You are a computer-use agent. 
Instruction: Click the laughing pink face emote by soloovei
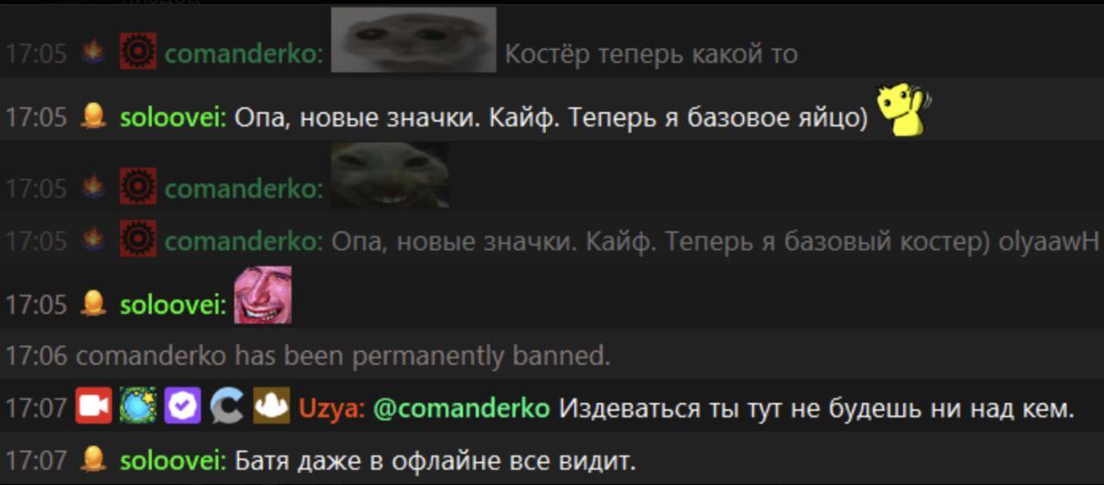(262, 294)
